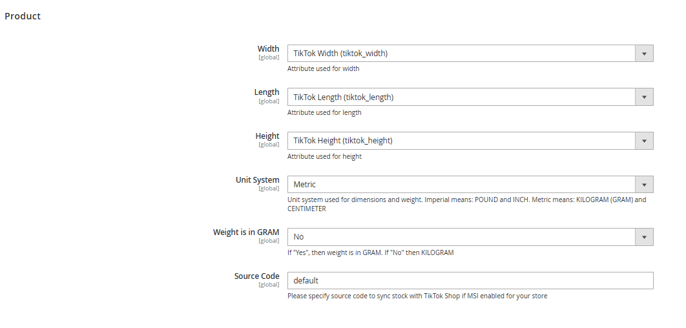686x328 pixels.
Task: Click the Height field label
Action: pos(267,136)
